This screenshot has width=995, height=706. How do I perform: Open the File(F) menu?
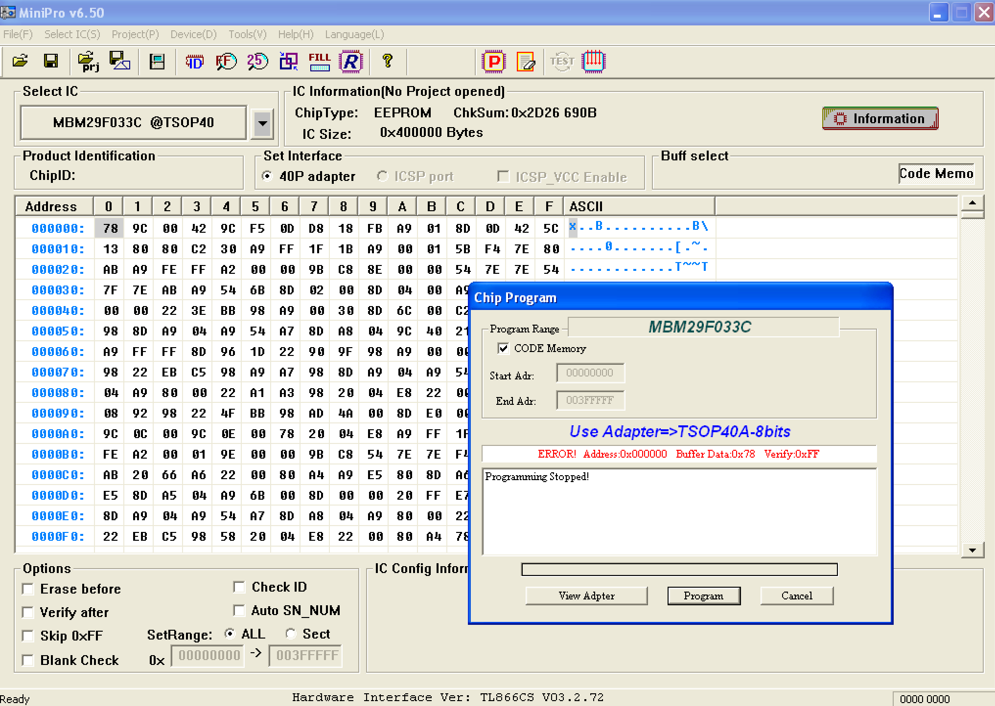pos(18,34)
